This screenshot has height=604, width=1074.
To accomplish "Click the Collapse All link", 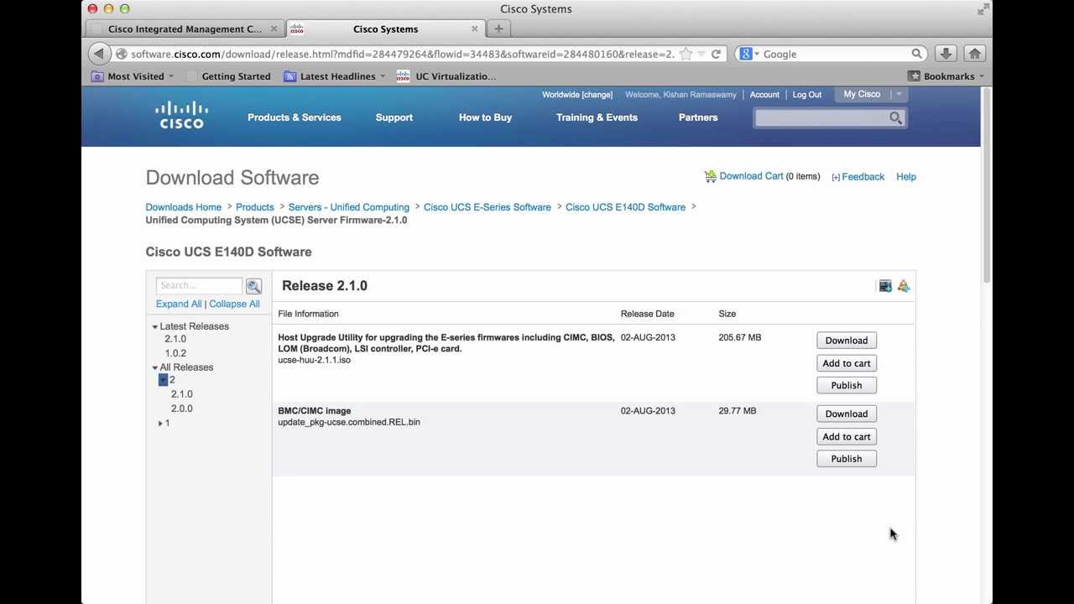I will (x=234, y=304).
